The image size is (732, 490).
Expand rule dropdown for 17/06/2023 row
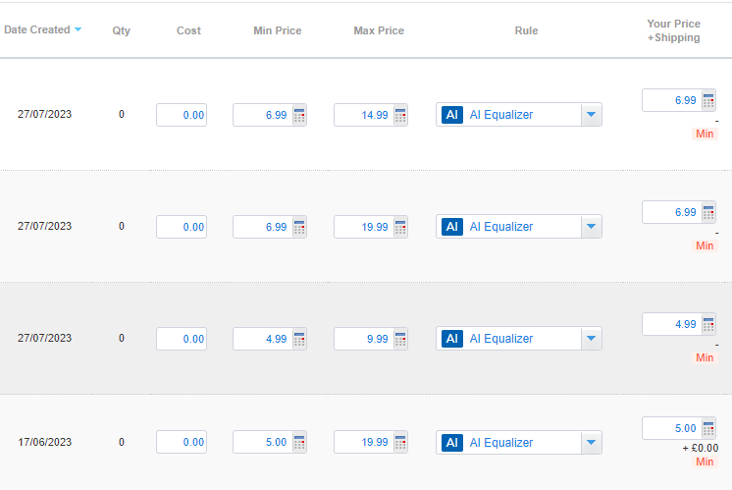[591, 442]
